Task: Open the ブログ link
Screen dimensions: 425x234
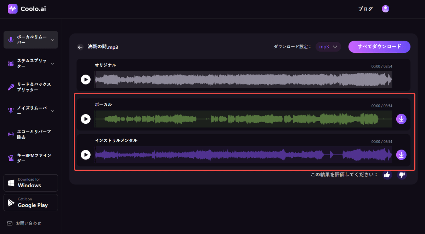Action: click(365, 9)
